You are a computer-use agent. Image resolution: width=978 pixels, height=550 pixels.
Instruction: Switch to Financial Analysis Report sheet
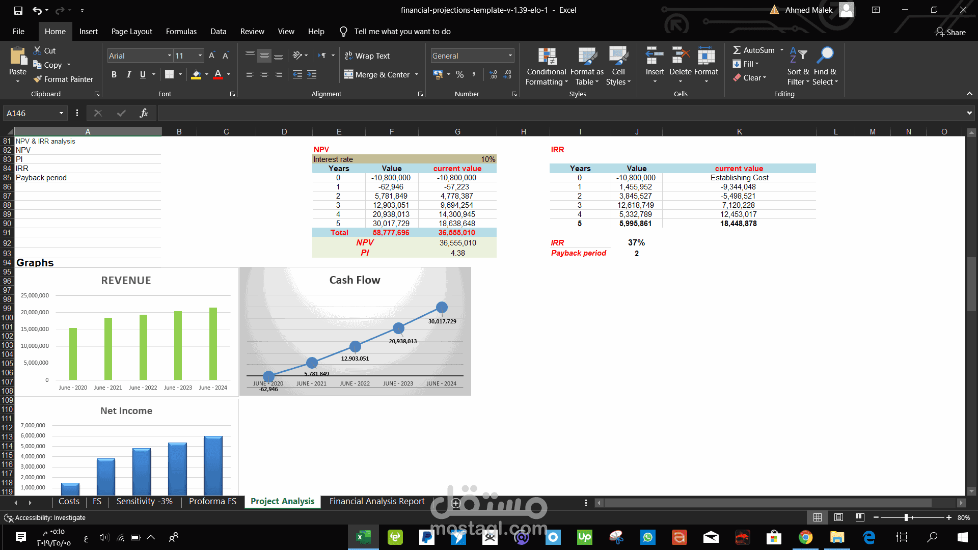coord(376,502)
